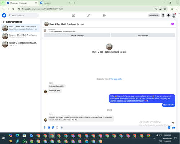Bookmark this page with the star

[165, 9]
